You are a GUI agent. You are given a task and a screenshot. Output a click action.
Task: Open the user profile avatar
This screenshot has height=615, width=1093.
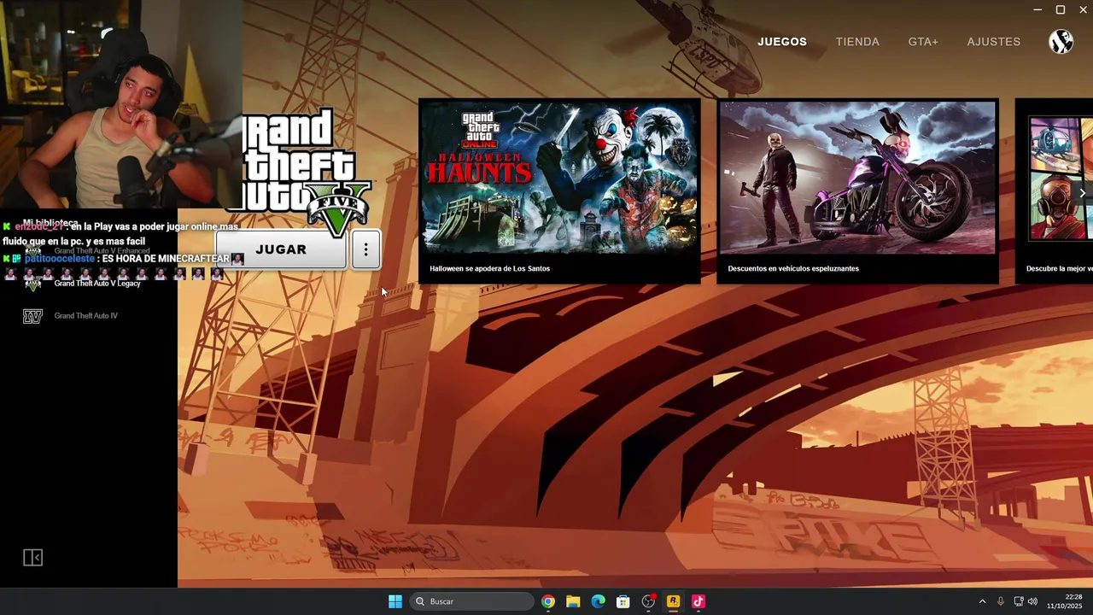pos(1061,42)
